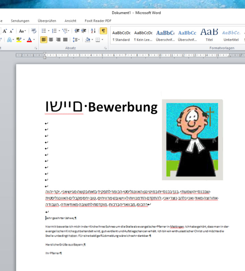Screen dimensions: 245x271
Task: Apply the second Überschrift style
Action: coord(187,36)
